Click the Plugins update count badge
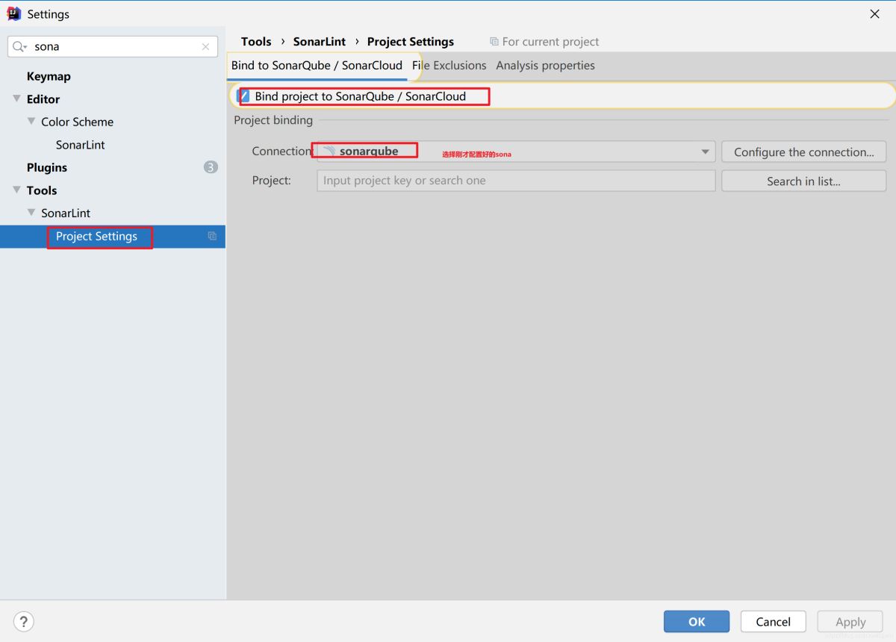This screenshot has height=642, width=896. [211, 167]
